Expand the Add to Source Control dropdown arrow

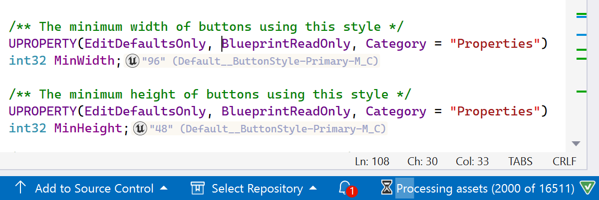click(x=164, y=188)
